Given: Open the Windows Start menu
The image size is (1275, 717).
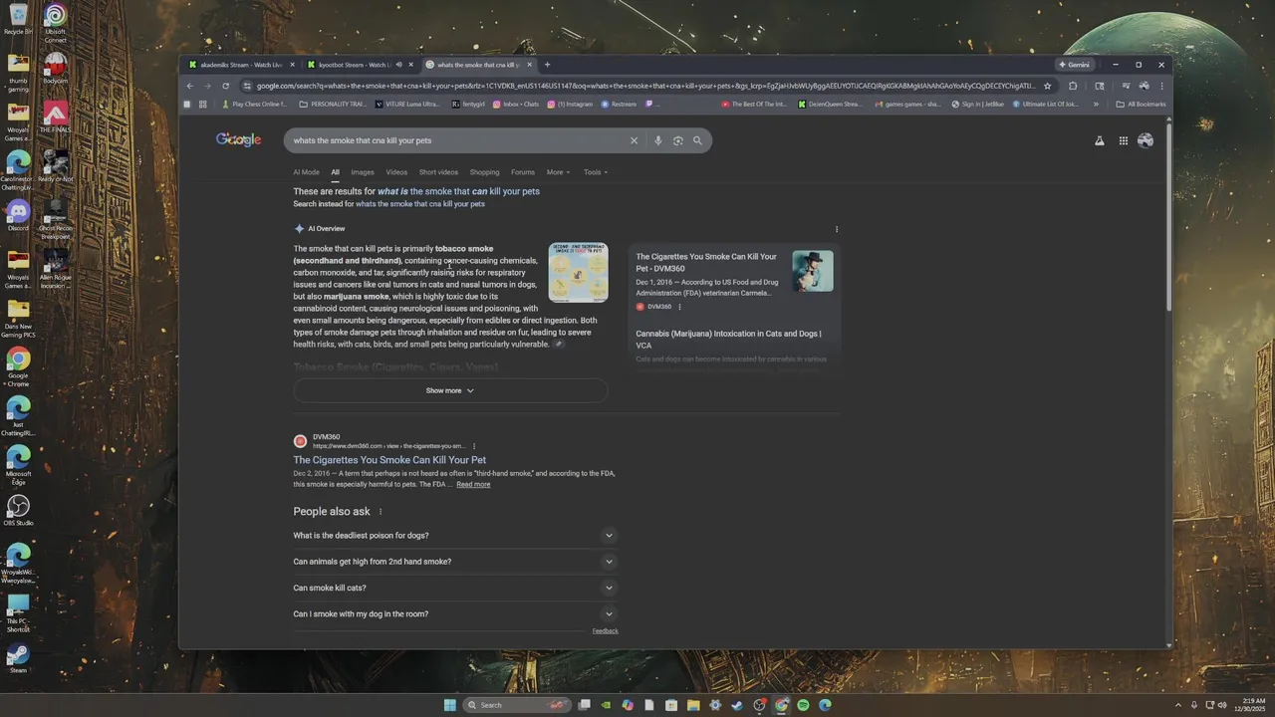Looking at the screenshot, I should [450, 705].
